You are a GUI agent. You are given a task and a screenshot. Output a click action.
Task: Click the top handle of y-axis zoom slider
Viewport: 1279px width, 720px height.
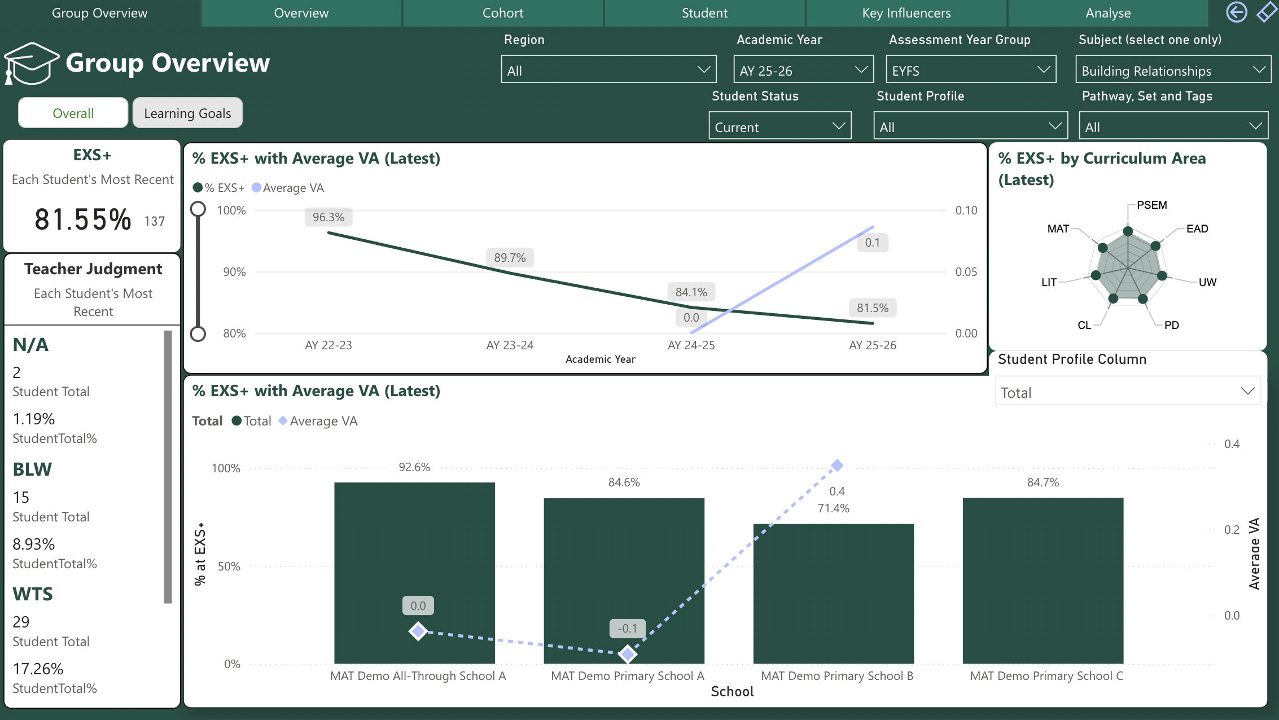(x=198, y=210)
